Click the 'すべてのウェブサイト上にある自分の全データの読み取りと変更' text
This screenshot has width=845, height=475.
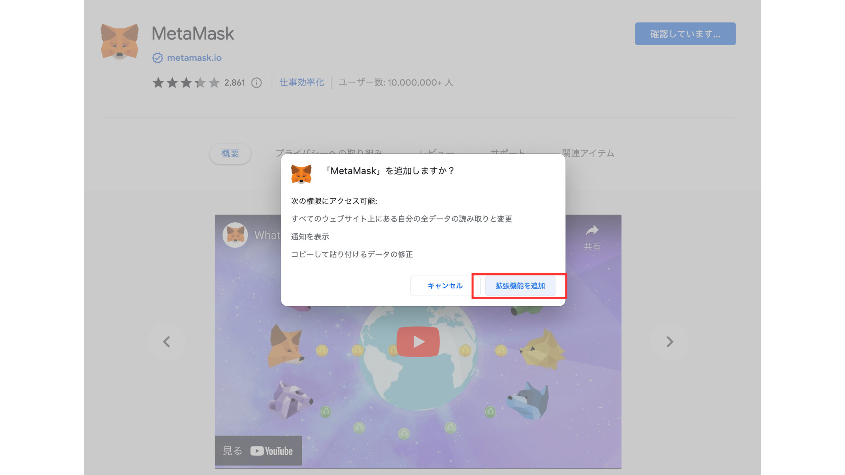402,219
